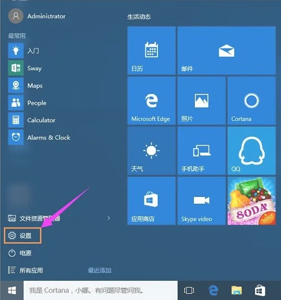This screenshot has height=300, width=281.
Task: Open File Explorer (文件资源管理器) entry
Action: point(34,218)
